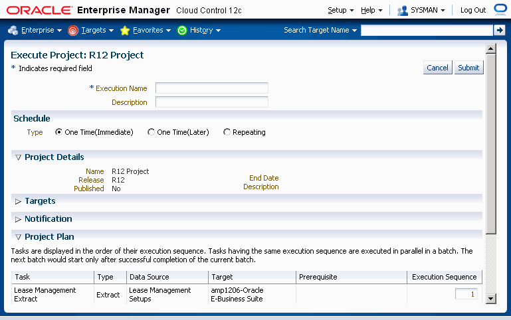Screen dimensions: 511x320
Task: Click the Schedule section heading
Action: click(32, 118)
